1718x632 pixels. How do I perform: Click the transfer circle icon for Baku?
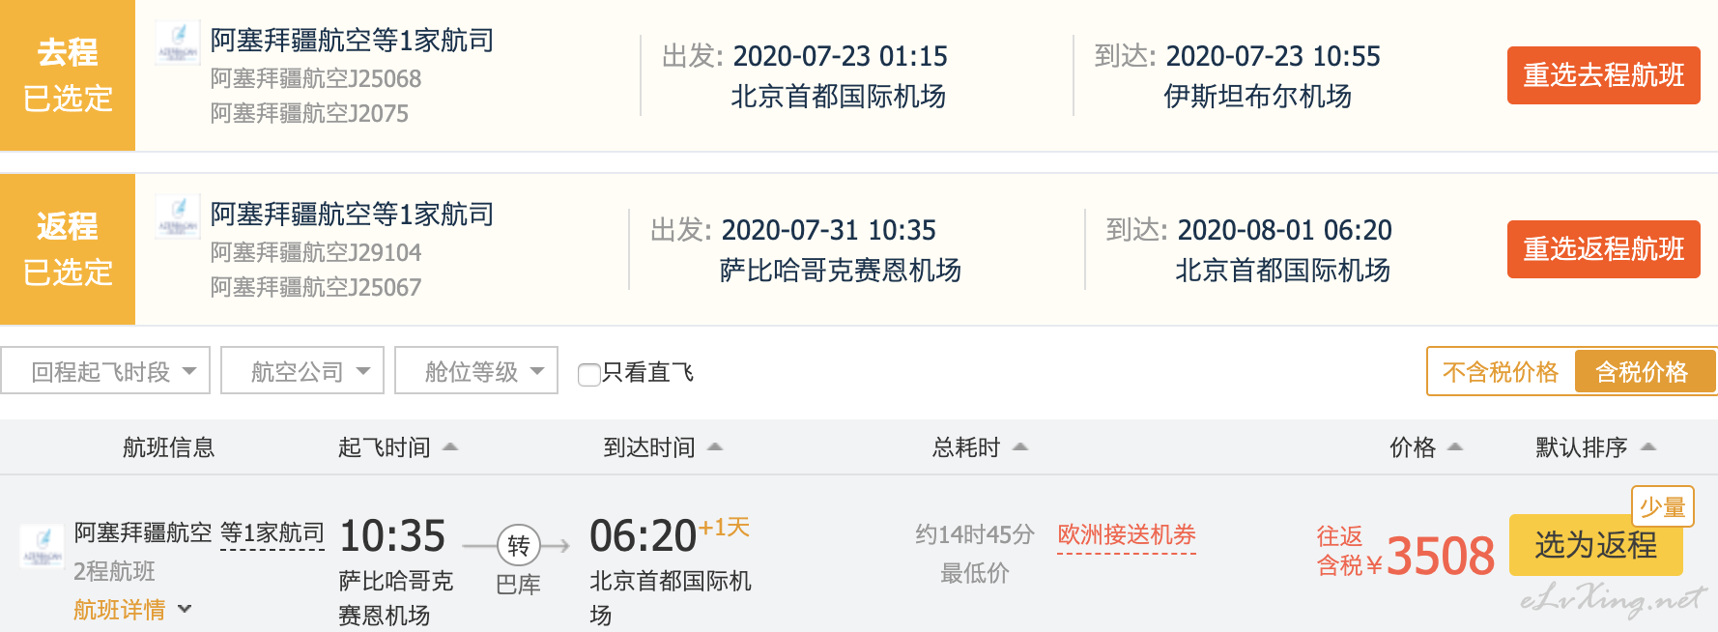click(x=518, y=546)
